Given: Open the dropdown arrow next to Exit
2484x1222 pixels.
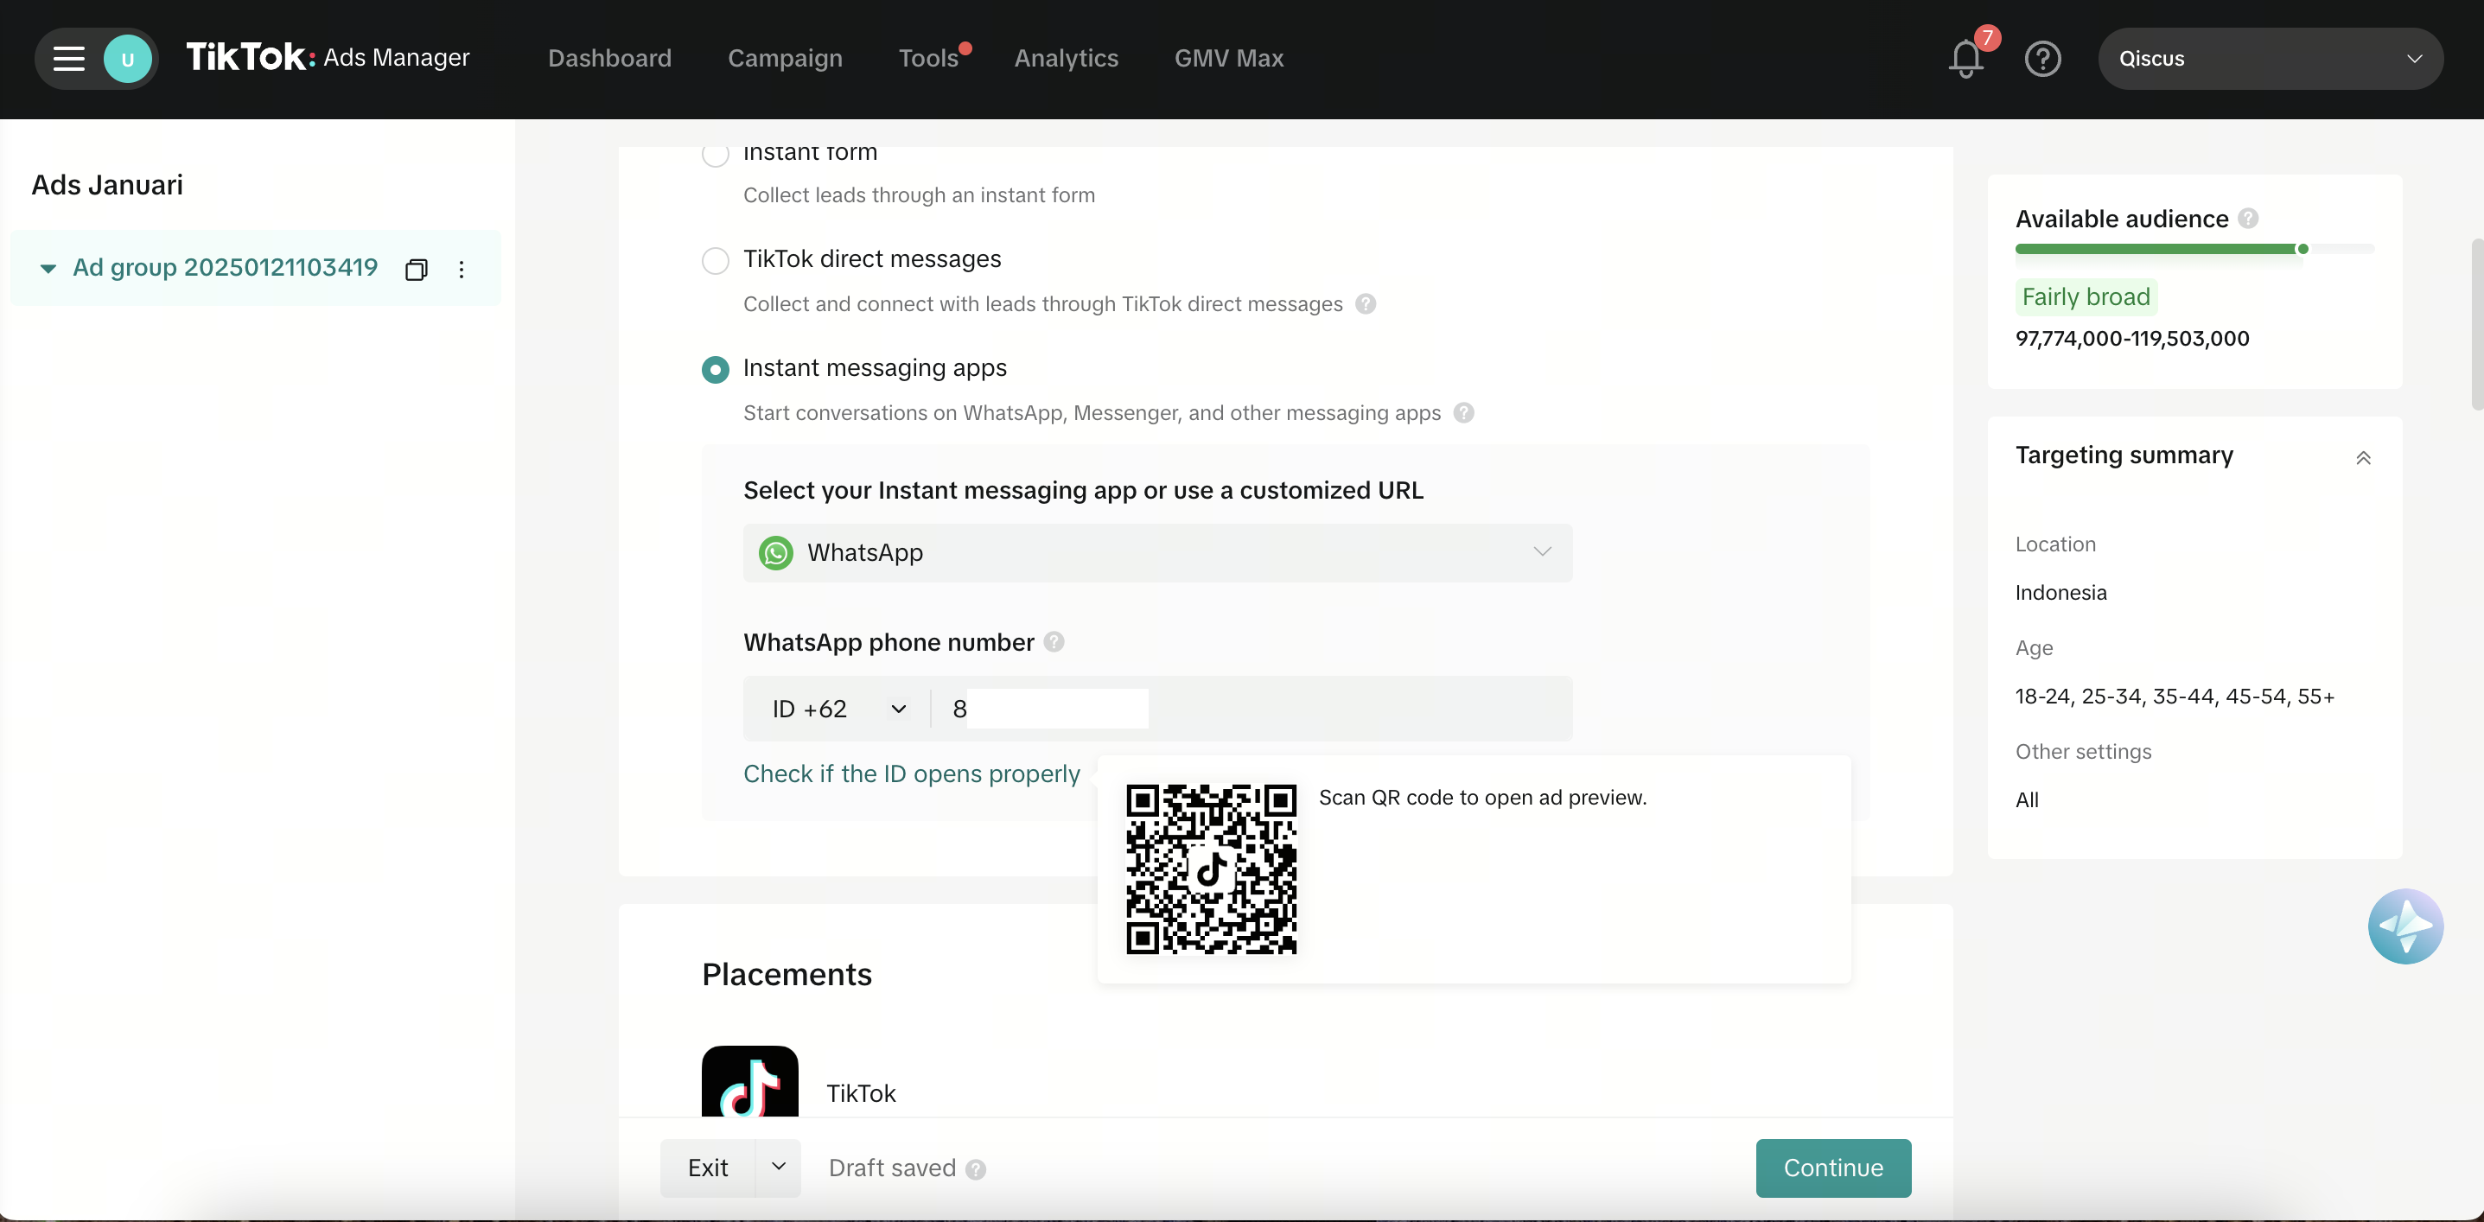Looking at the screenshot, I should coord(778,1167).
